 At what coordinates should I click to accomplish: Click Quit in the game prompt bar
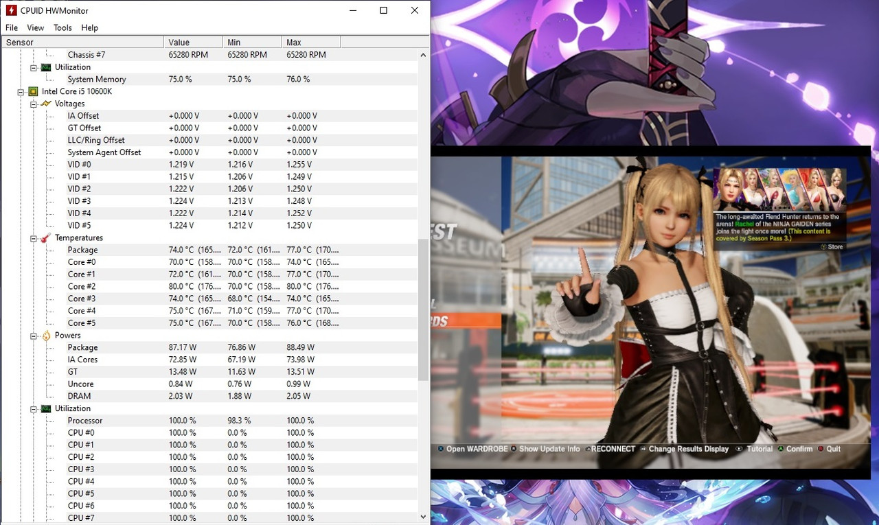[828, 449]
